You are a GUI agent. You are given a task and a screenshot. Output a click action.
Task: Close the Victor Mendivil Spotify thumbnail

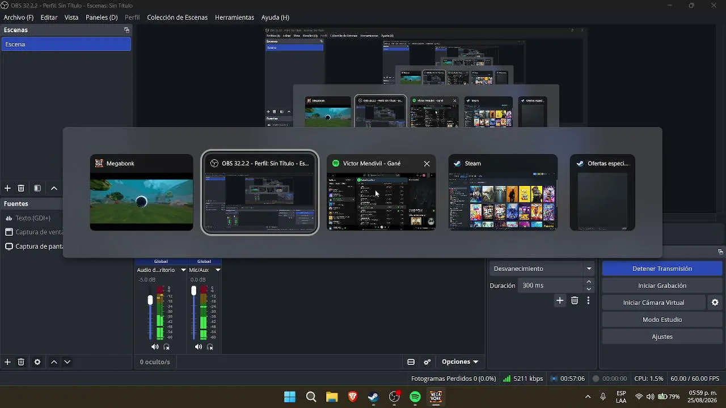click(x=427, y=163)
